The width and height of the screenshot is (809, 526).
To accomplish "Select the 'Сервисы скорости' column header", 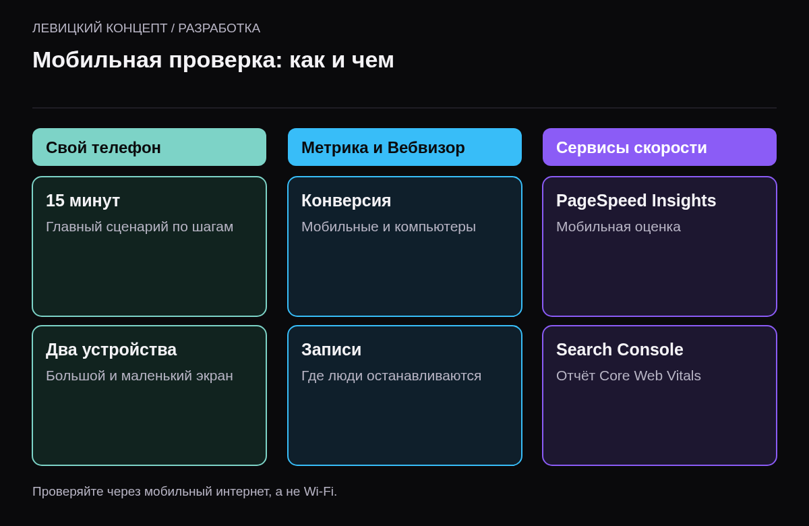I will (659, 147).
